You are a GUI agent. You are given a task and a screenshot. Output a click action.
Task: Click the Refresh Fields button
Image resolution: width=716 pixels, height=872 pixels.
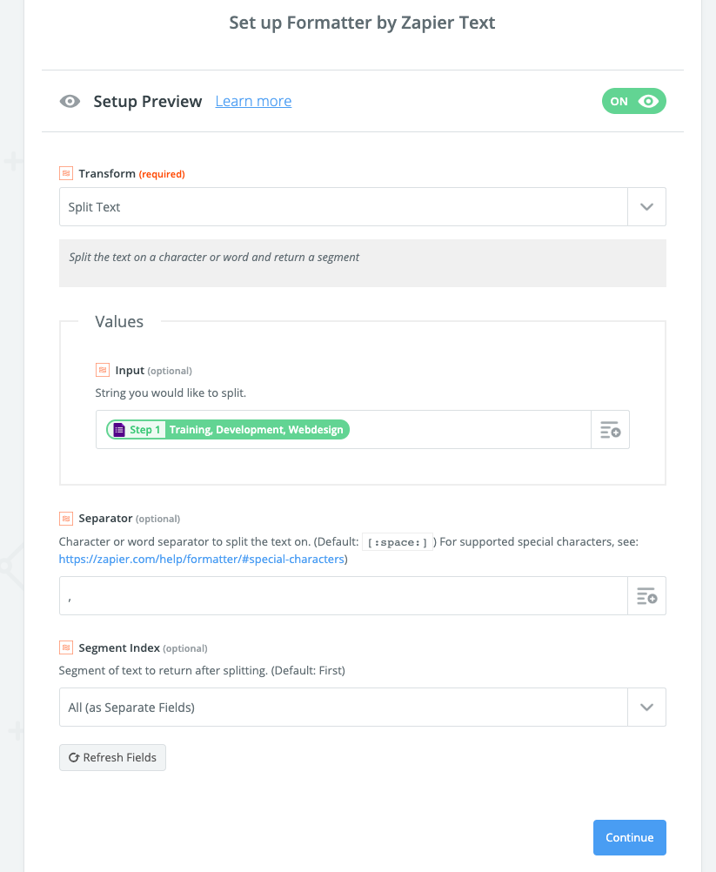(x=112, y=757)
